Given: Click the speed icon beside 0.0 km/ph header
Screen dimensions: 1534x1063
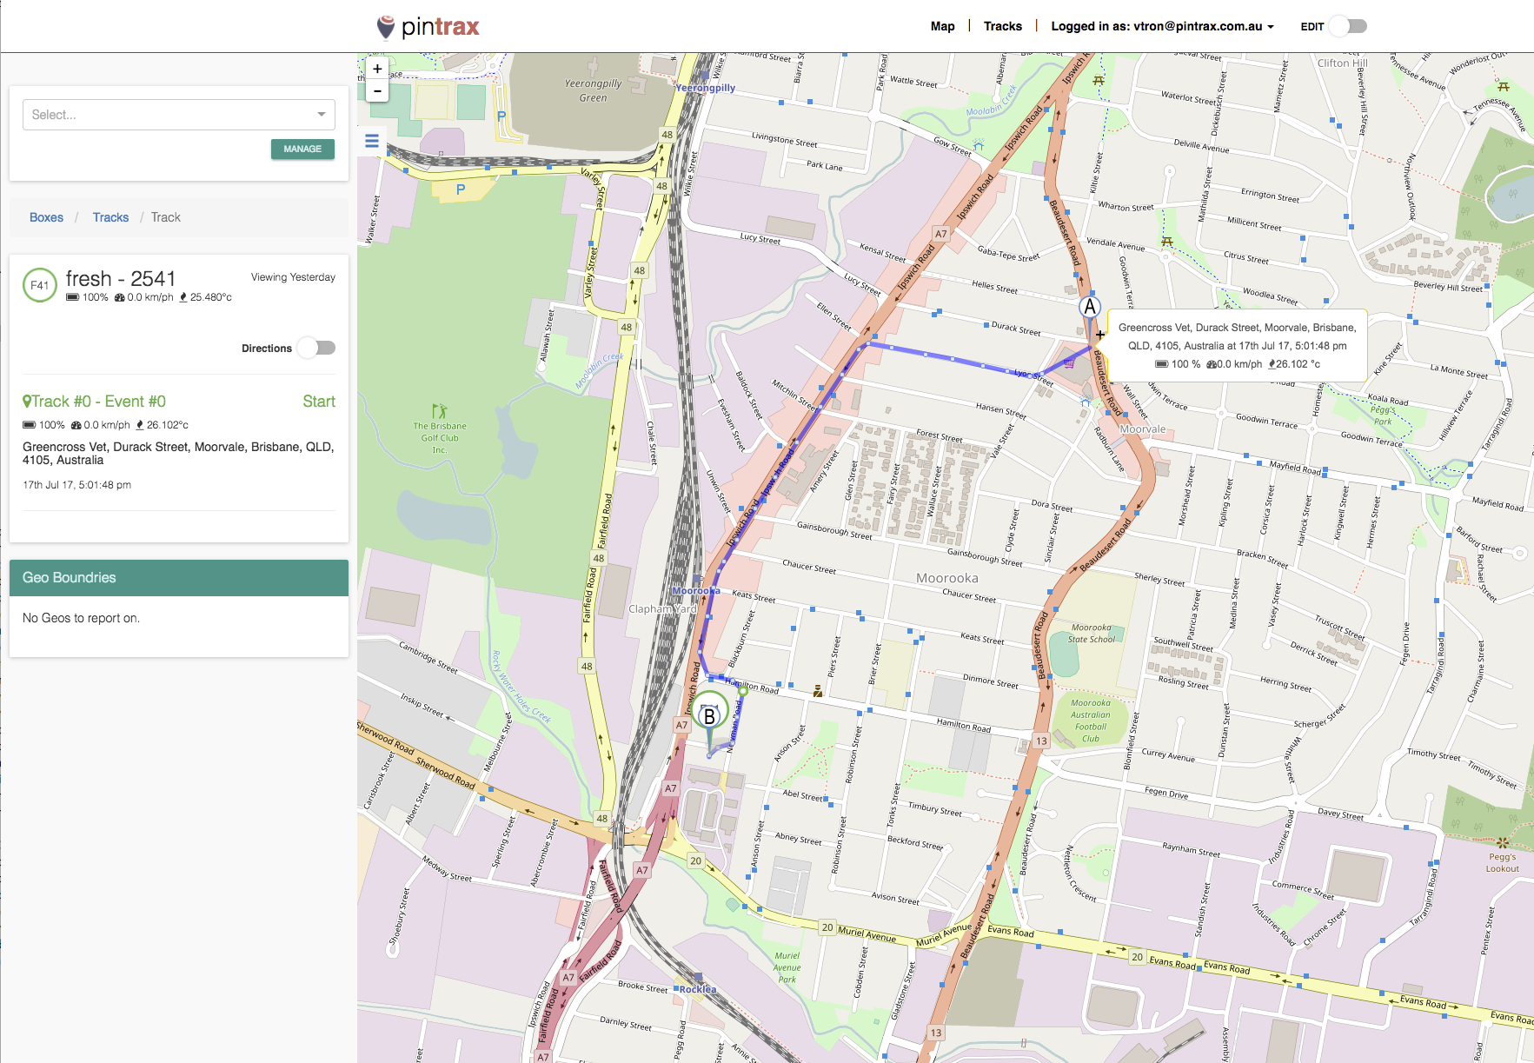Looking at the screenshot, I should (120, 297).
